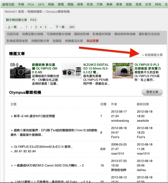Viewport: 168px width, 183px height.
Task: Open 攝錄放影機 sub-forum tab
Action: pyautogui.click(x=82, y=34)
